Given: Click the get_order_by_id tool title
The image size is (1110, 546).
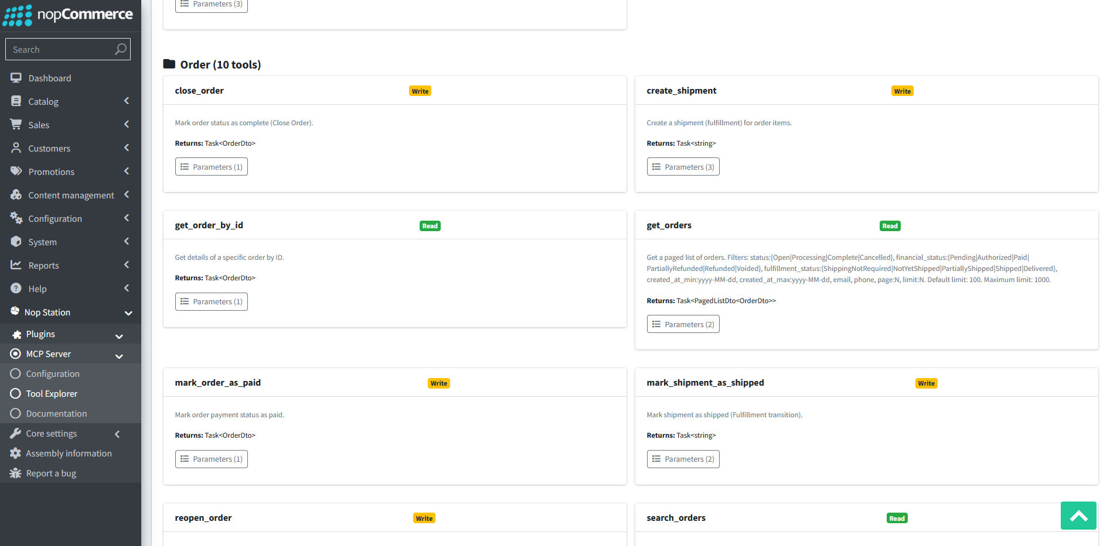Looking at the screenshot, I should point(209,225).
